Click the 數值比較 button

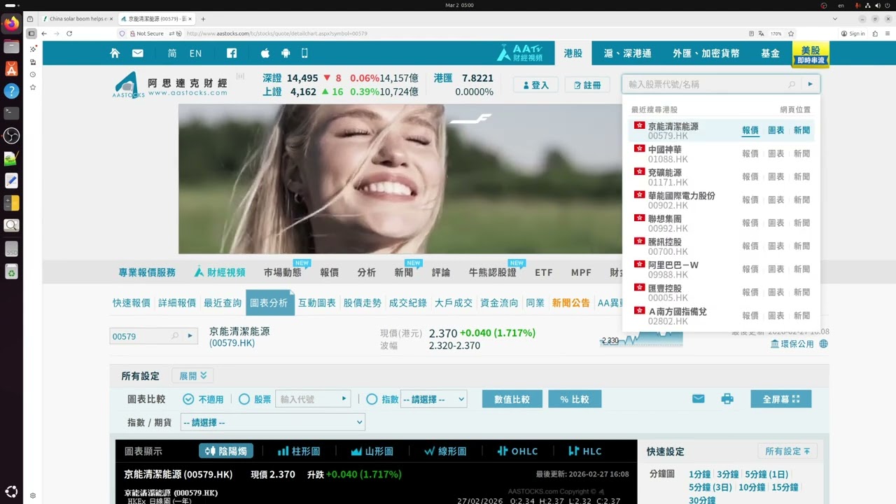pyautogui.click(x=512, y=400)
